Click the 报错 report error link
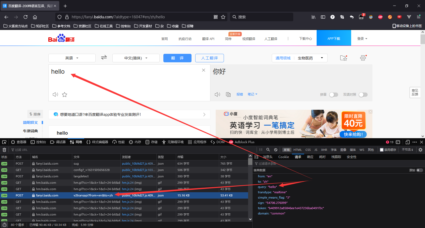 pyautogui.click(x=240, y=94)
